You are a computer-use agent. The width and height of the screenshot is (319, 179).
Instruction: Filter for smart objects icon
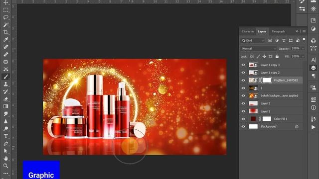pos(298,41)
